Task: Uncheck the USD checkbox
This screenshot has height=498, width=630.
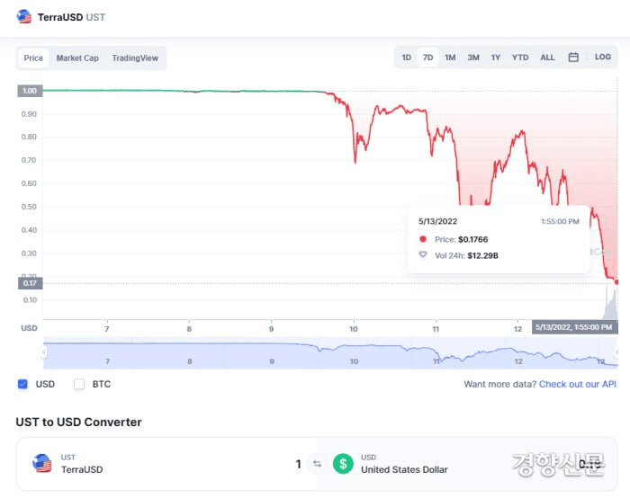Action: point(22,384)
